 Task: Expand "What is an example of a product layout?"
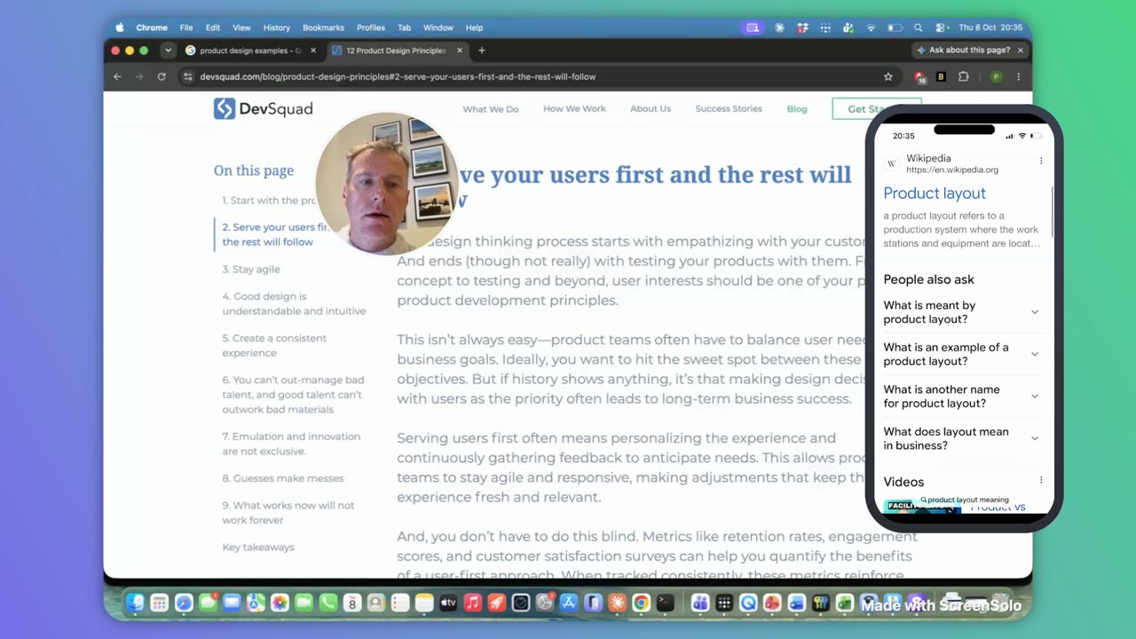coord(961,354)
